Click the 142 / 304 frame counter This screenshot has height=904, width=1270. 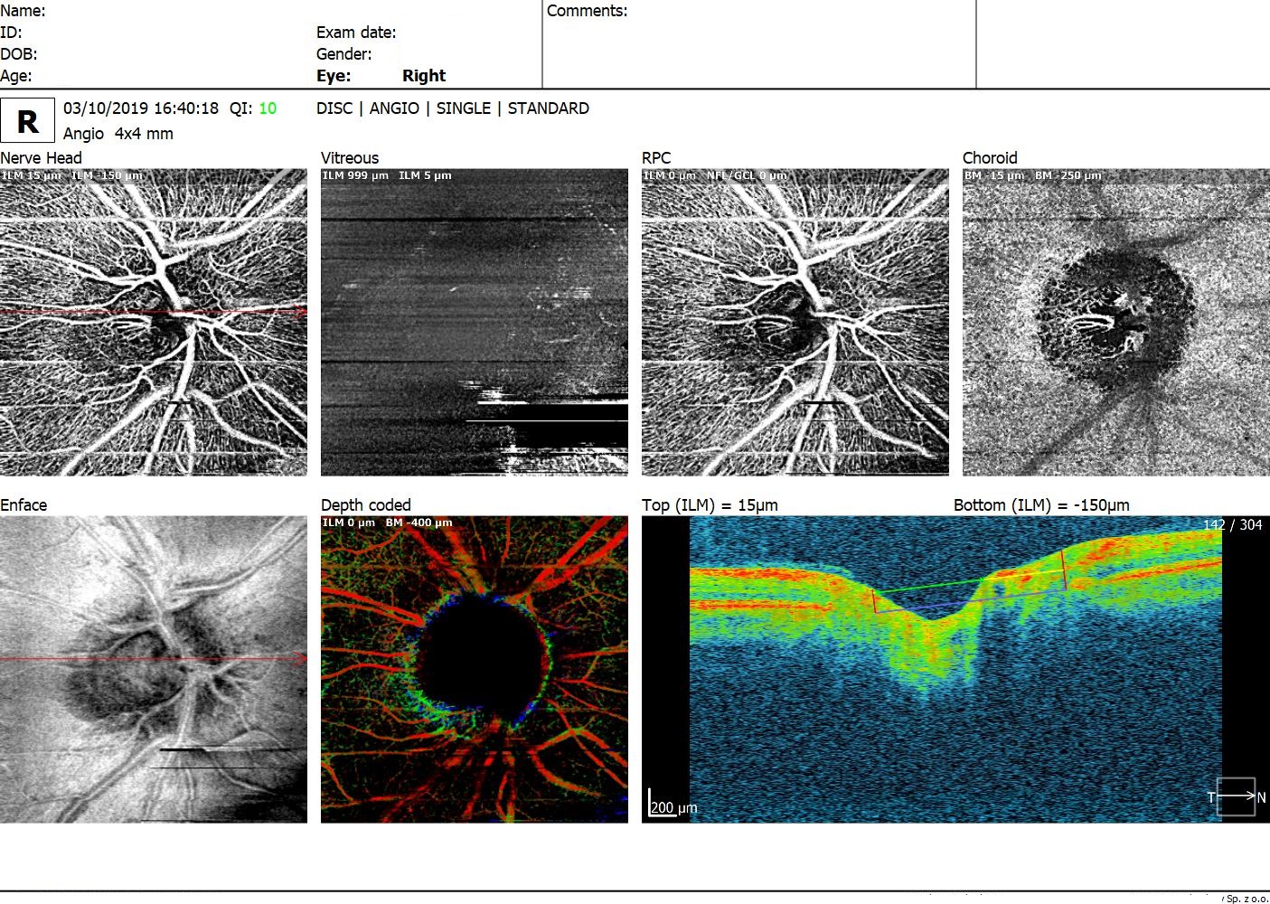click(1232, 525)
